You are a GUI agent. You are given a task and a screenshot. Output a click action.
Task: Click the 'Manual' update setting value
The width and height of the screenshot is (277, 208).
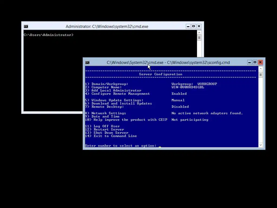point(178,100)
